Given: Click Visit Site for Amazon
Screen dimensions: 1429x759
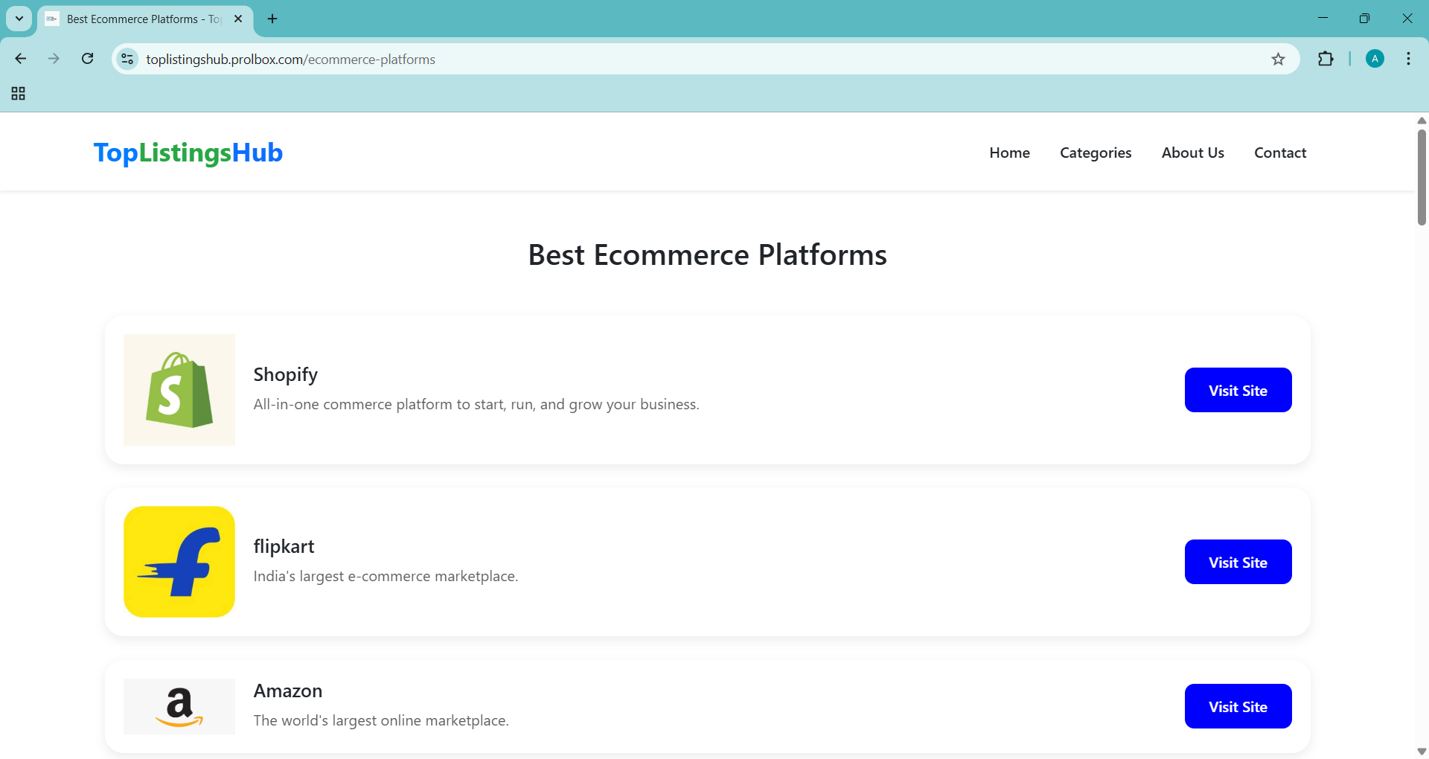Looking at the screenshot, I should (x=1237, y=706).
